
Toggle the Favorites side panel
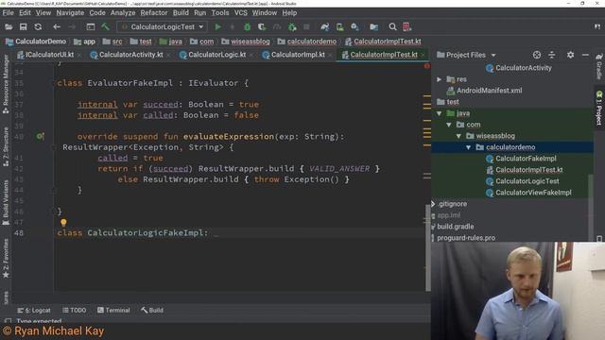tap(6, 259)
